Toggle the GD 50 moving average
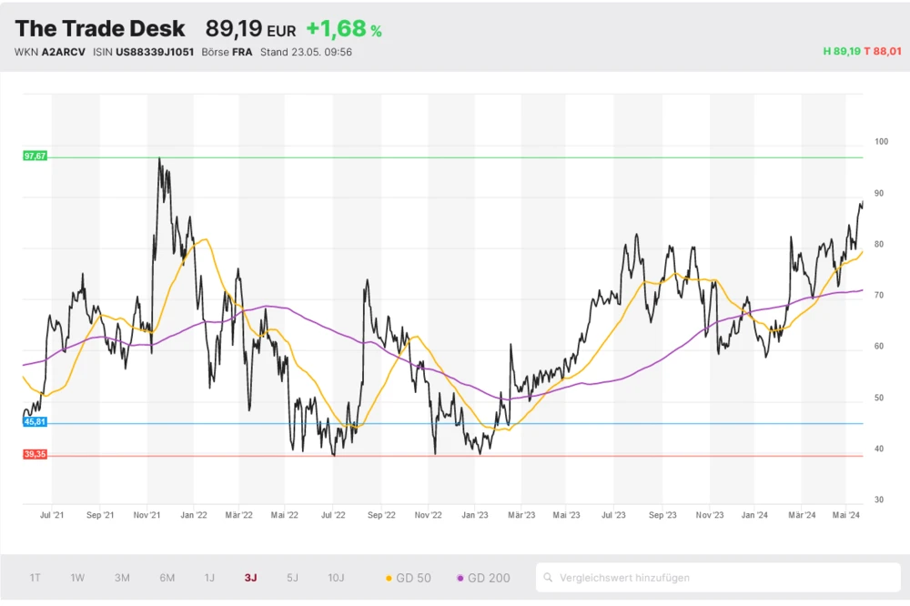 [409, 578]
